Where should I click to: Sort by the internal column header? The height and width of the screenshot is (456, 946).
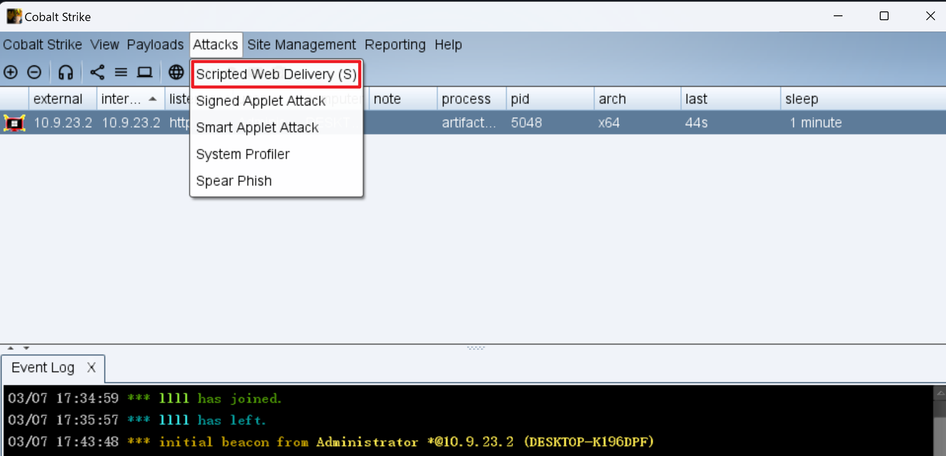(x=131, y=99)
